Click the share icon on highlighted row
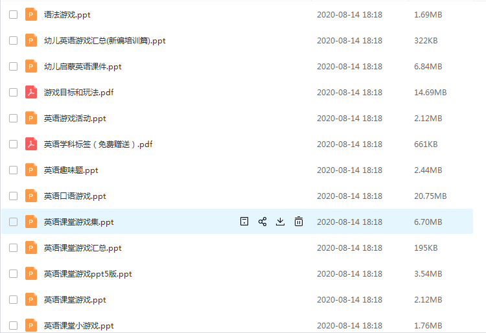The width and height of the screenshot is (486, 333). click(x=262, y=222)
